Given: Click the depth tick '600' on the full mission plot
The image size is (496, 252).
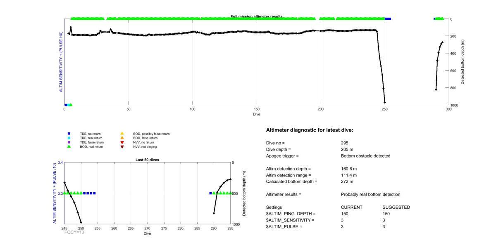Looking at the screenshot, I should coord(454,71).
